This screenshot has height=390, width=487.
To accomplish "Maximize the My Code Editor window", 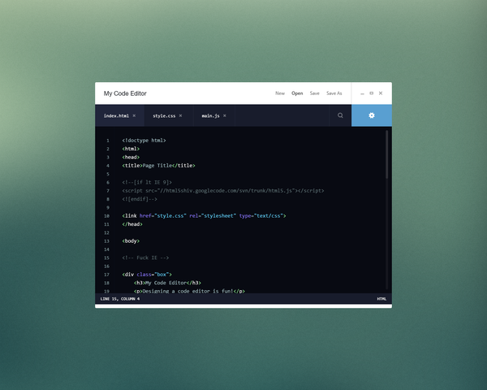I will [371, 93].
